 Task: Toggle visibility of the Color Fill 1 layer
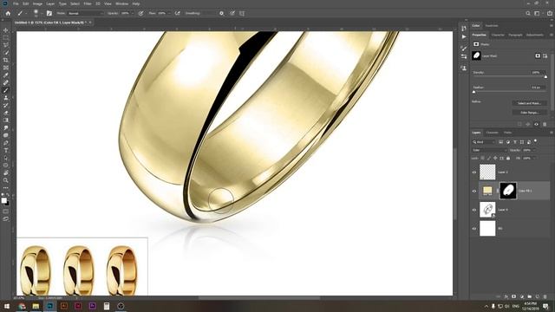pyautogui.click(x=474, y=191)
